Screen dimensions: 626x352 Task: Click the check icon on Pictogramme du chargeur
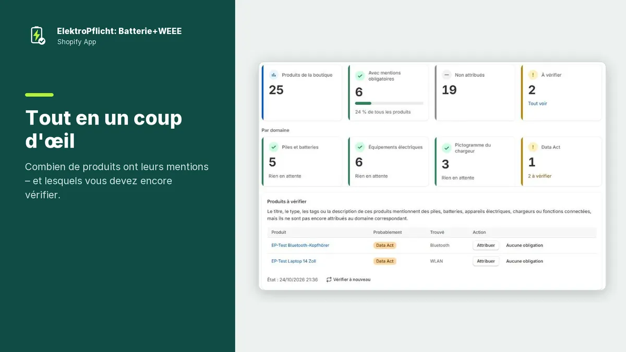[447, 148]
